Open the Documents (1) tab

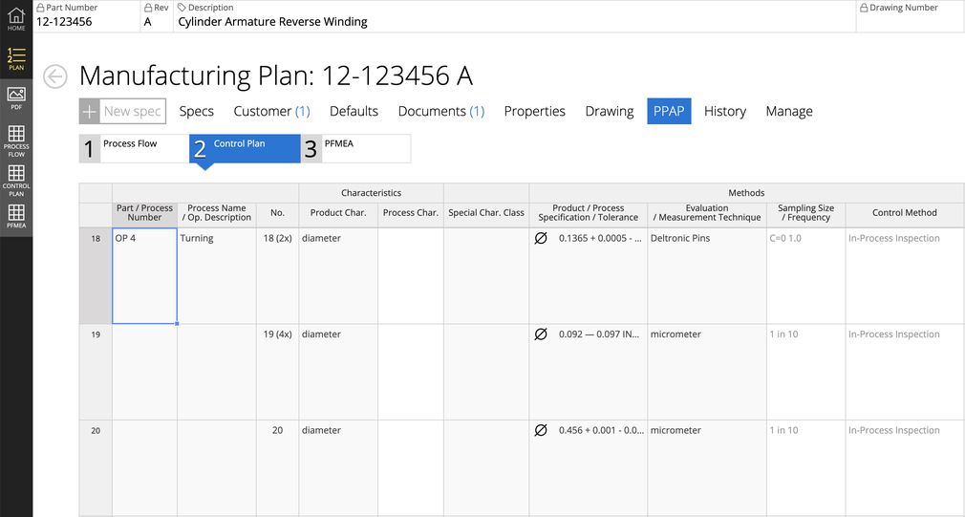coord(440,111)
